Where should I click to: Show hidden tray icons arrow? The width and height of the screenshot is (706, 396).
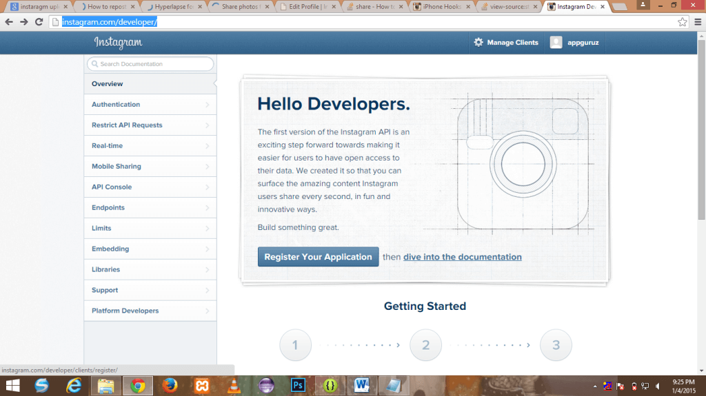(595, 386)
